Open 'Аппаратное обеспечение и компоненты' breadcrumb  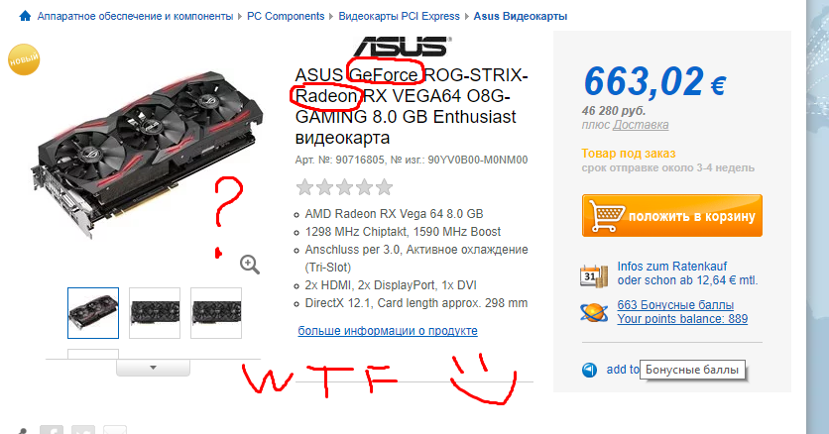point(135,17)
